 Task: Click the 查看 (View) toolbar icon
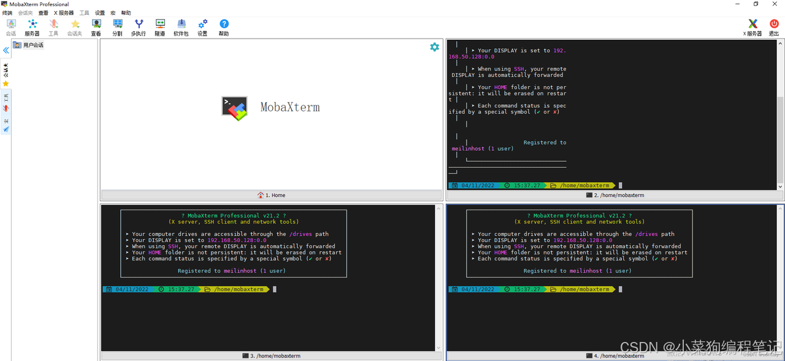(x=96, y=28)
